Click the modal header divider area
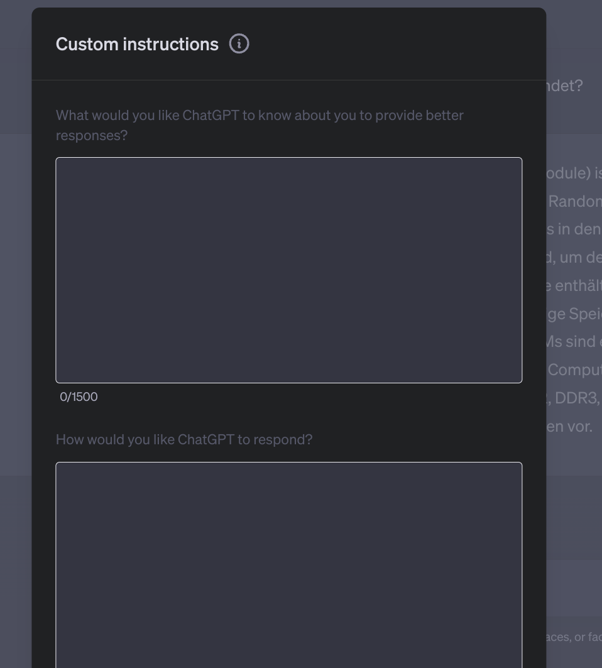 [288, 78]
